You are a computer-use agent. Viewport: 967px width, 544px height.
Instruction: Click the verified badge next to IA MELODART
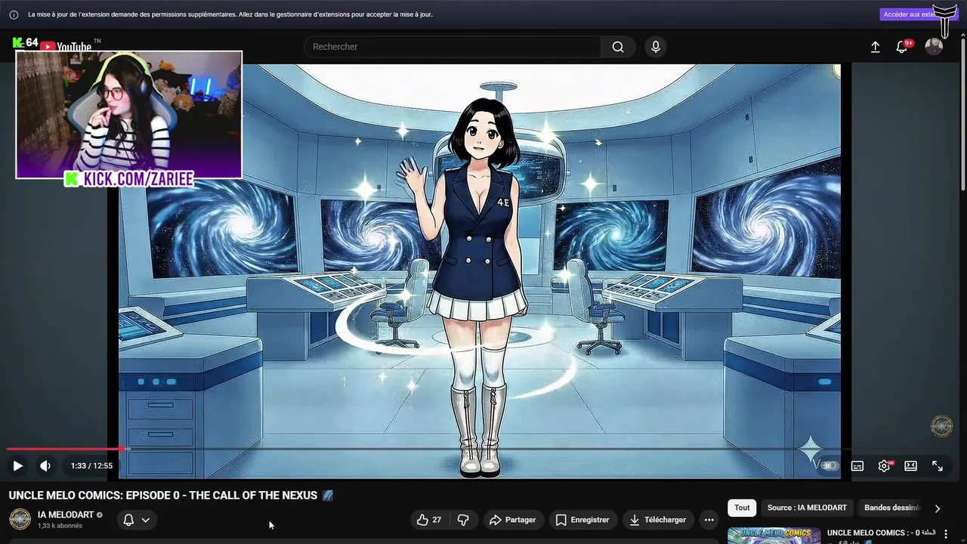coord(100,515)
